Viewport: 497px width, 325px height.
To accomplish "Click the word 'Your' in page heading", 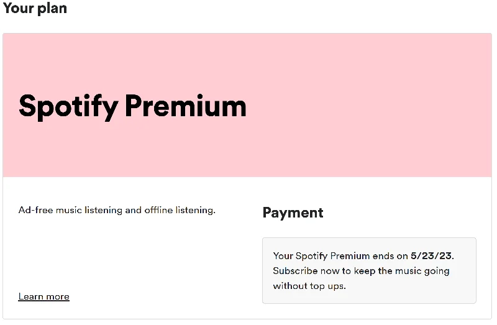I will pos(19,8).
